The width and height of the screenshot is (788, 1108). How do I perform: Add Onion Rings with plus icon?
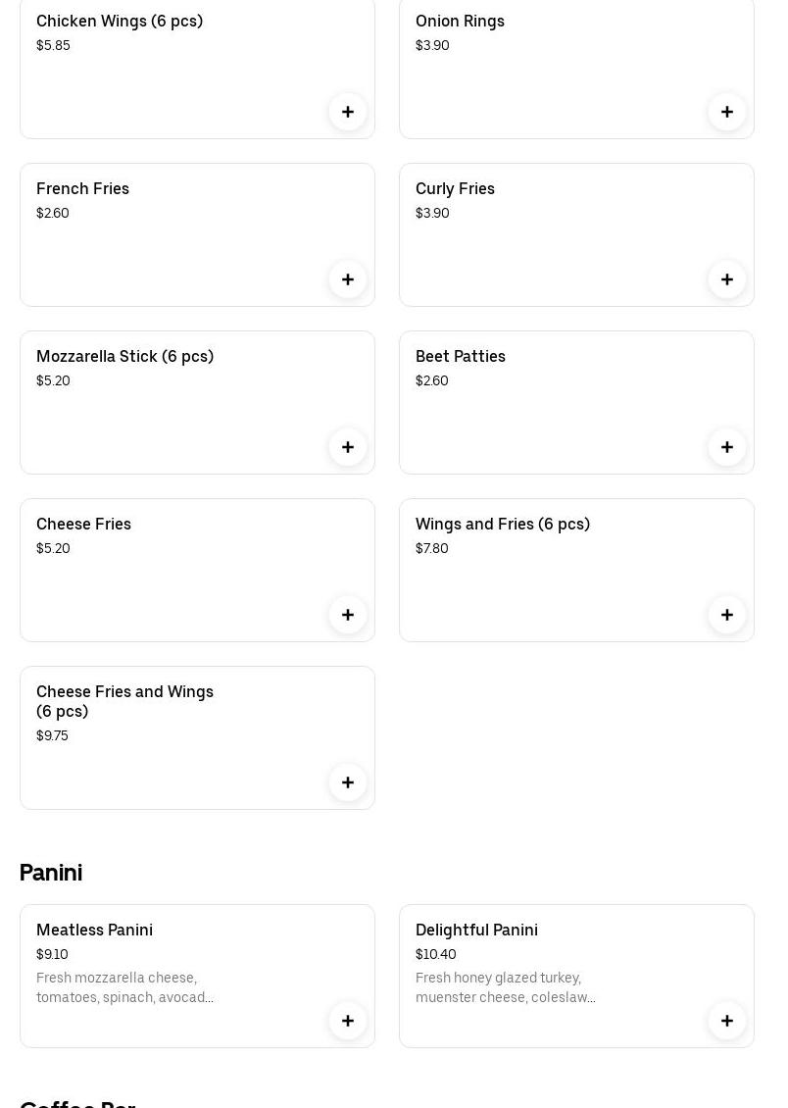pyautogui.click(x=727, y=112)
